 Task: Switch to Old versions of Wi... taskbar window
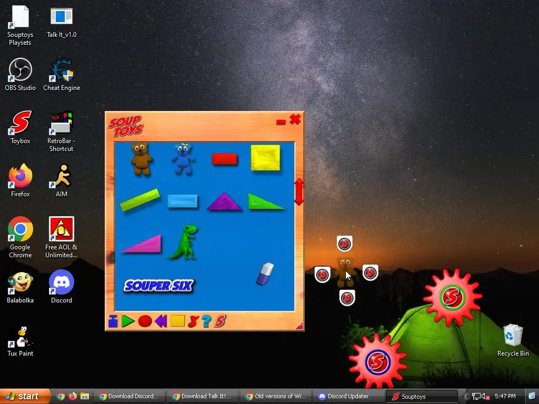point(276,396)
